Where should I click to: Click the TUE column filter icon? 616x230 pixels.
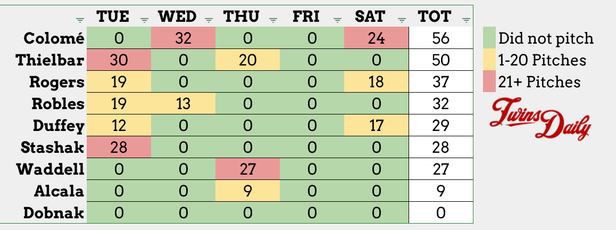144,20
